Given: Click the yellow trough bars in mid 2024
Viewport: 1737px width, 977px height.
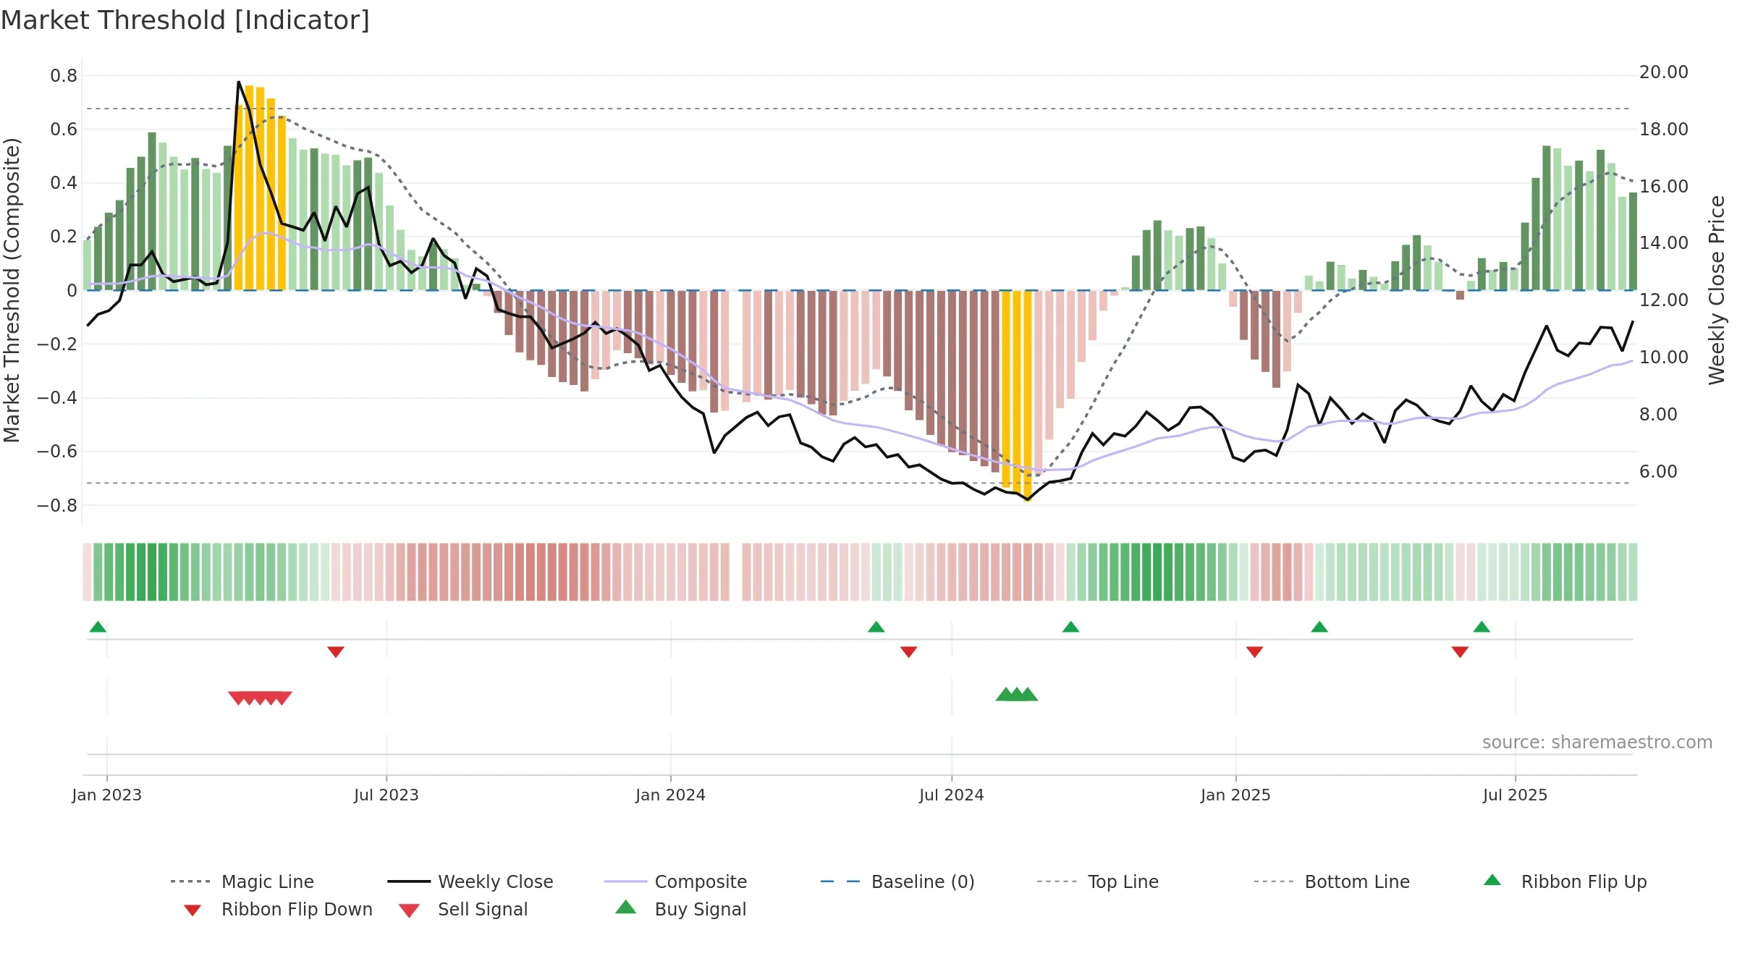Looking at the screenshot, I should click(x=1017, y=394).
